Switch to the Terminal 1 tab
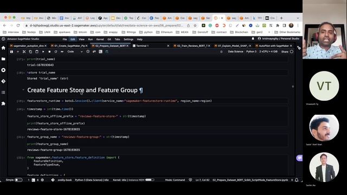Screen dimensions: 347x195 pyautogui.click(x=142, y=45)
